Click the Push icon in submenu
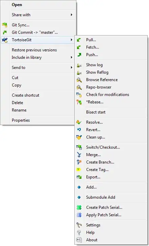 (x=79, y=55)
